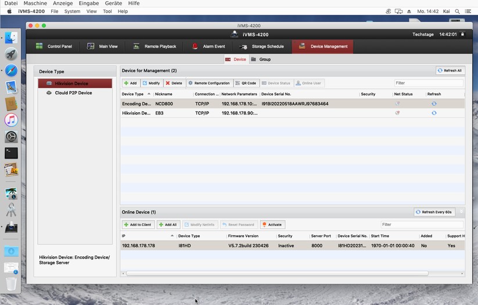This screenshot has height=305, width=478.
Task: Click the lock icon beside the clock
Action: point(462,34)
